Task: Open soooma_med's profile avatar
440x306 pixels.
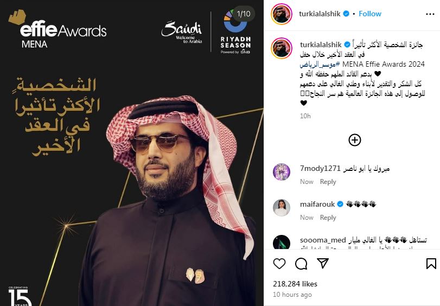Action: (x=282, y=242)
